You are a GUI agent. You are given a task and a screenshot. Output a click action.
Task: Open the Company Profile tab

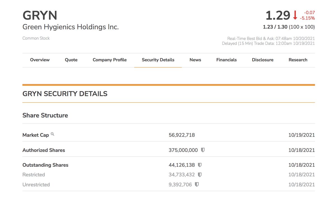pos(110,60)
